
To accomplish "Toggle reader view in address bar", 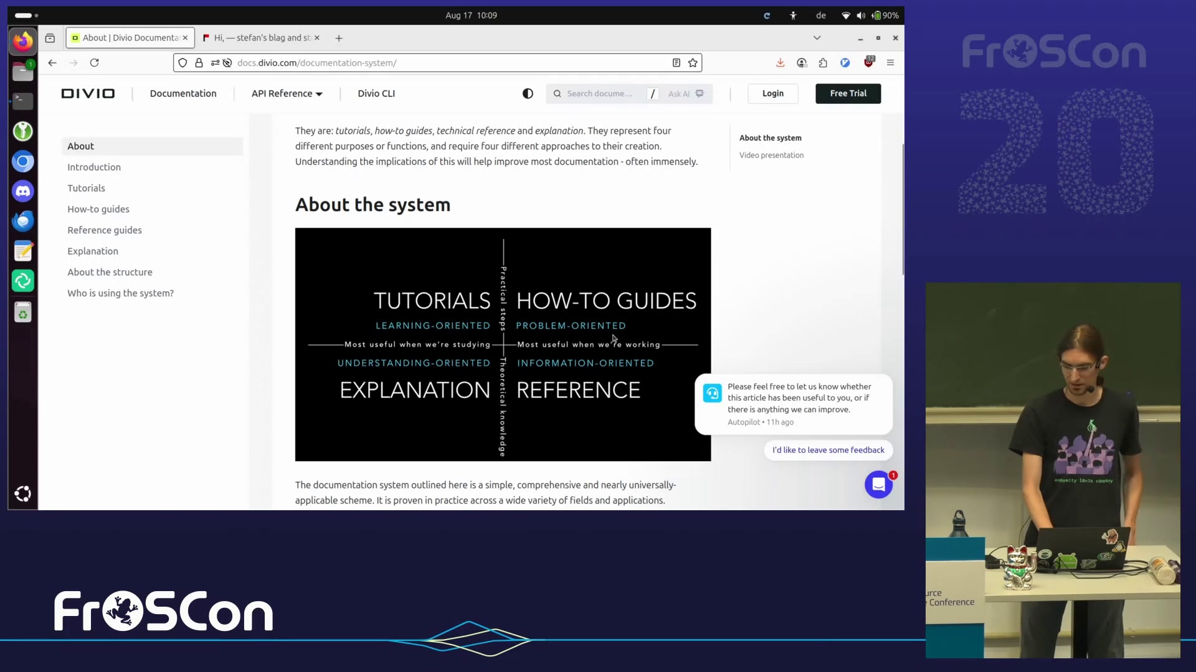I will (676, 63).
